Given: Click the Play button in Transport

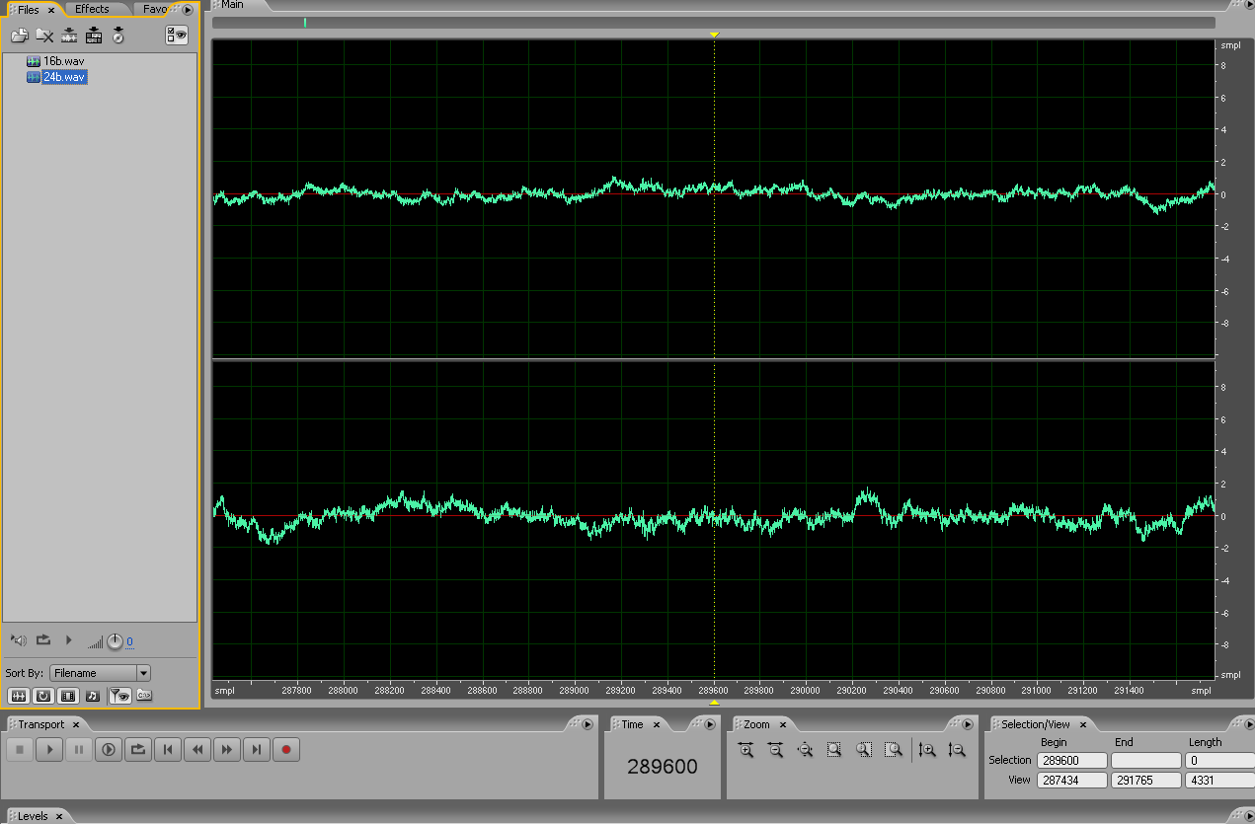Looking at the screenshot, I should [49, 750].
